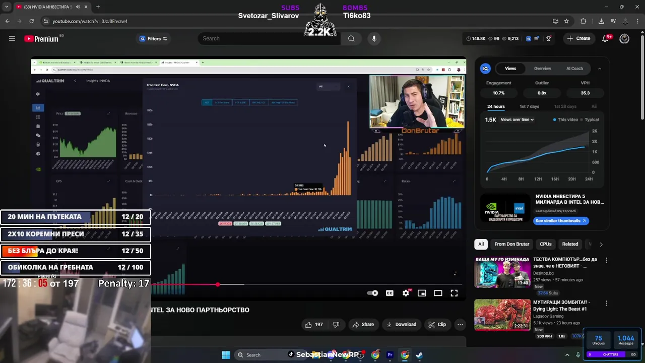Image resolution: width=645 pixels, height=363 pixels.
Task: Open the more actions ellipsis menu
Action: click(460, 325)
